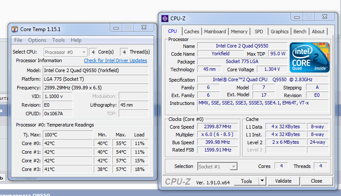Click the Multiplier value x 6.0 (6 - 8.5)
The width and height of the screenshot is (341, 196).
click(218, 134)
